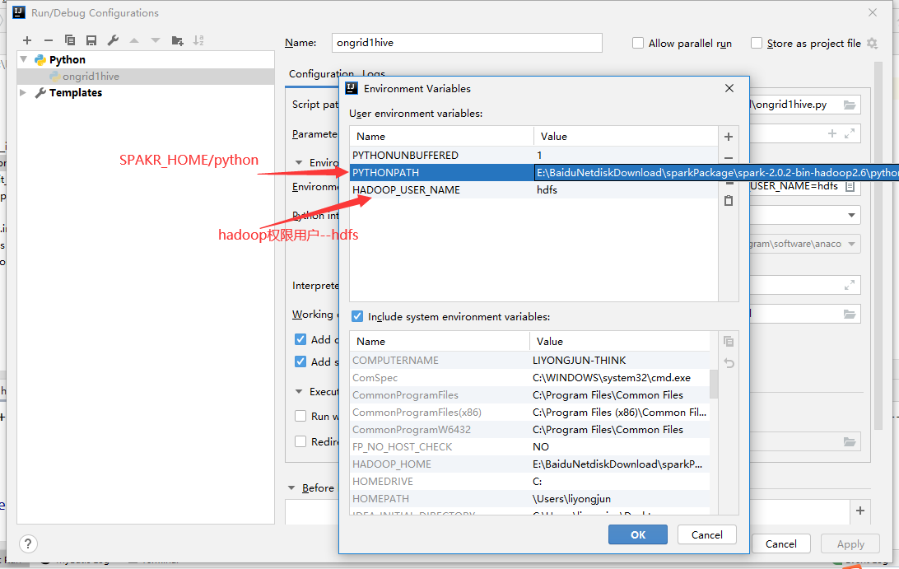Sort user variables by Value column
Screen dimensions: 899x569
pos(626,137)
